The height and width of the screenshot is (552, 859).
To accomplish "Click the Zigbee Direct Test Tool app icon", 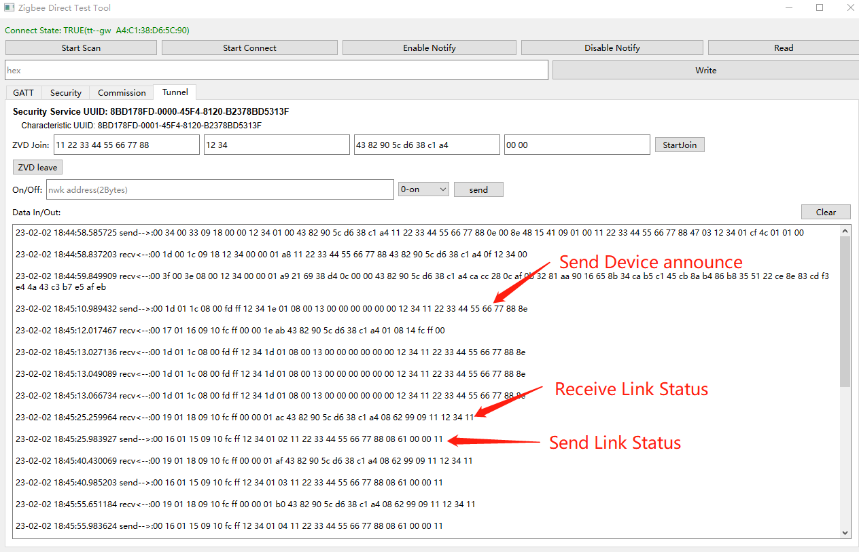I will click(9, 8).
